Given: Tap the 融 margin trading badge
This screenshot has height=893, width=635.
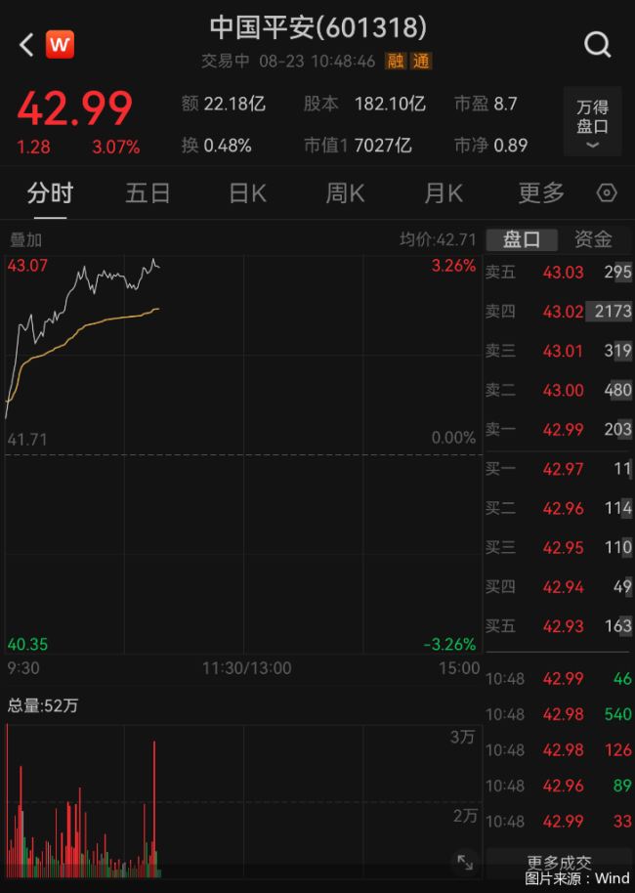Looking at the screenshot, I should [396, 61].
